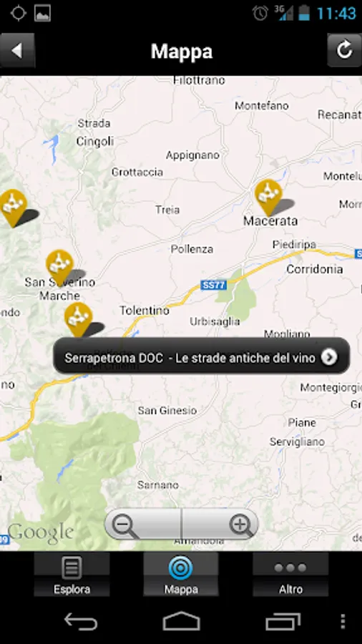Tap the alarm clock status icon

pos(260,13)
